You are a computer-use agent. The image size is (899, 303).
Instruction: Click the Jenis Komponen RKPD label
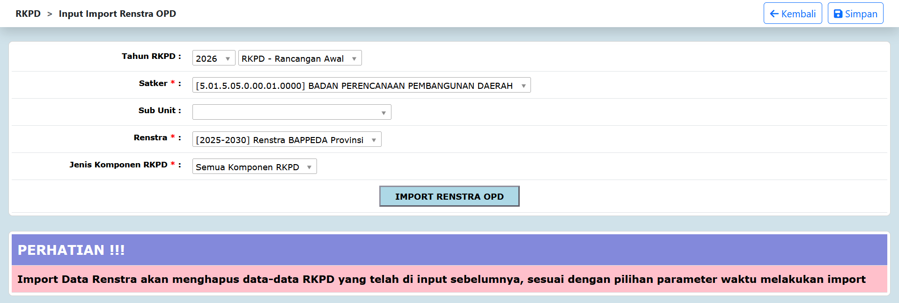125,165
